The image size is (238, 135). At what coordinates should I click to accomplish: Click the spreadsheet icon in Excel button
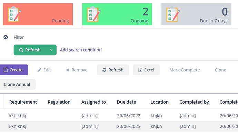(140, 70)
